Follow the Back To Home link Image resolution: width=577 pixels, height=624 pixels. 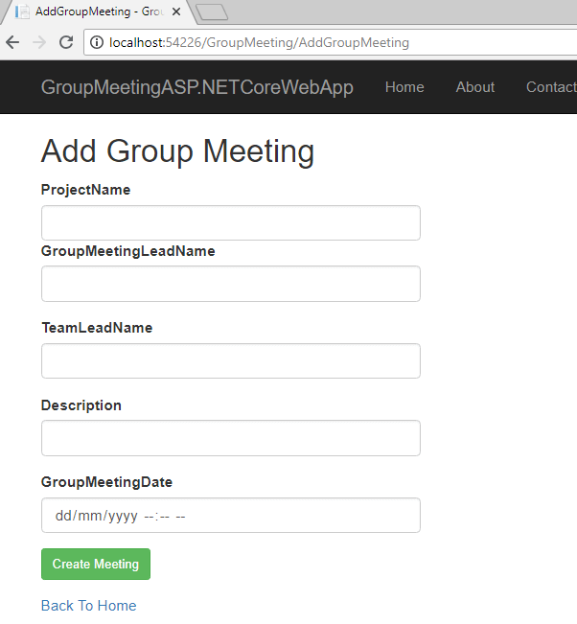(x=88, y=606)
